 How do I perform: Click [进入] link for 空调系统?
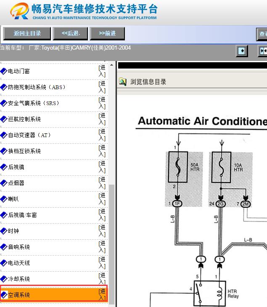click(x=102, y=295)
